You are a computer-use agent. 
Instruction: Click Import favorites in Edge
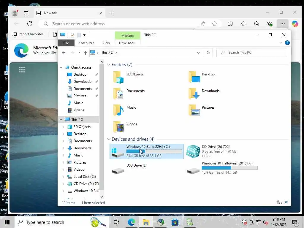28,34
